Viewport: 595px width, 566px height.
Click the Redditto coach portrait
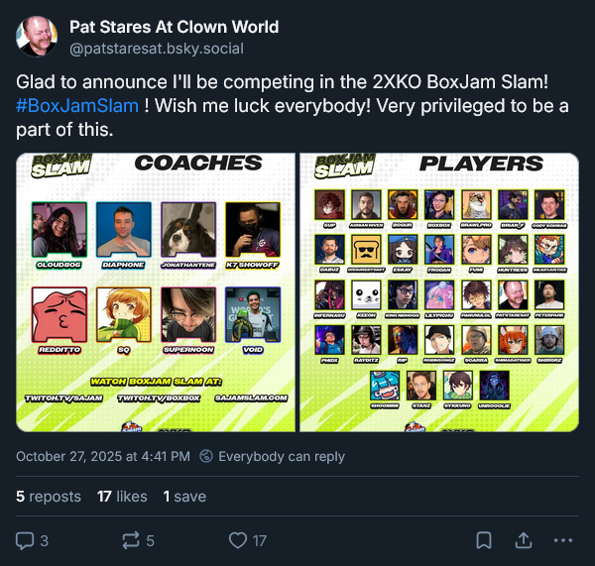coord(59,314)
